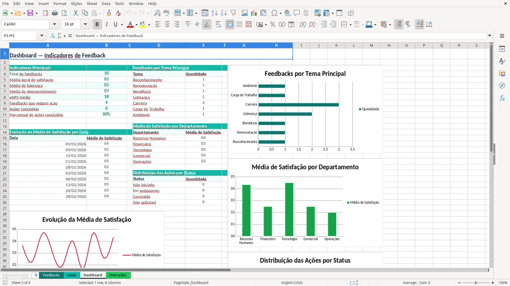
Task: Apply the yellow background color swatch
Action: 143,25
